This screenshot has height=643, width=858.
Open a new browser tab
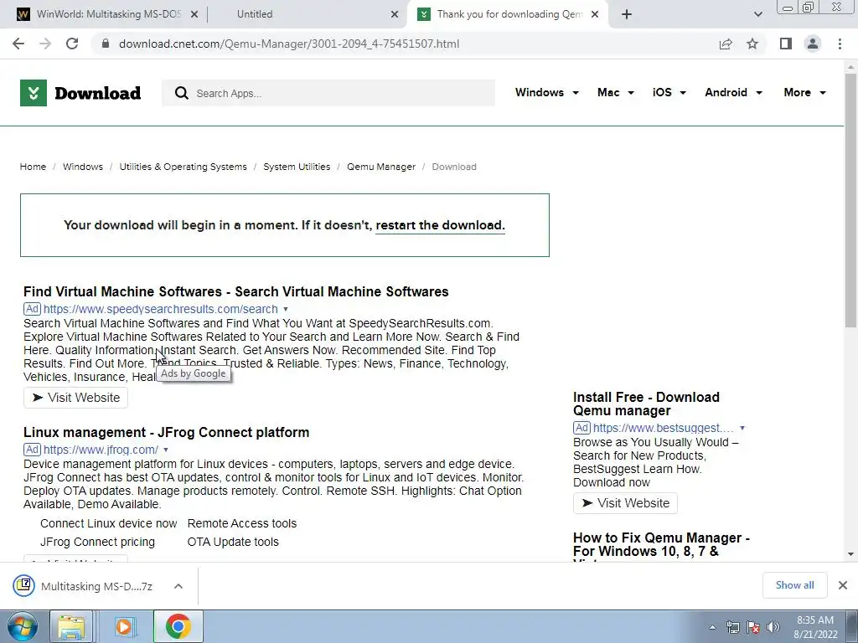(x=627, y=14)
